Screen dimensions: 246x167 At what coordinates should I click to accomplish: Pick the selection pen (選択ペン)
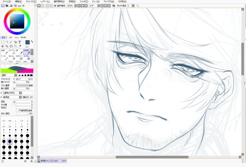click(x=19, y=58)
